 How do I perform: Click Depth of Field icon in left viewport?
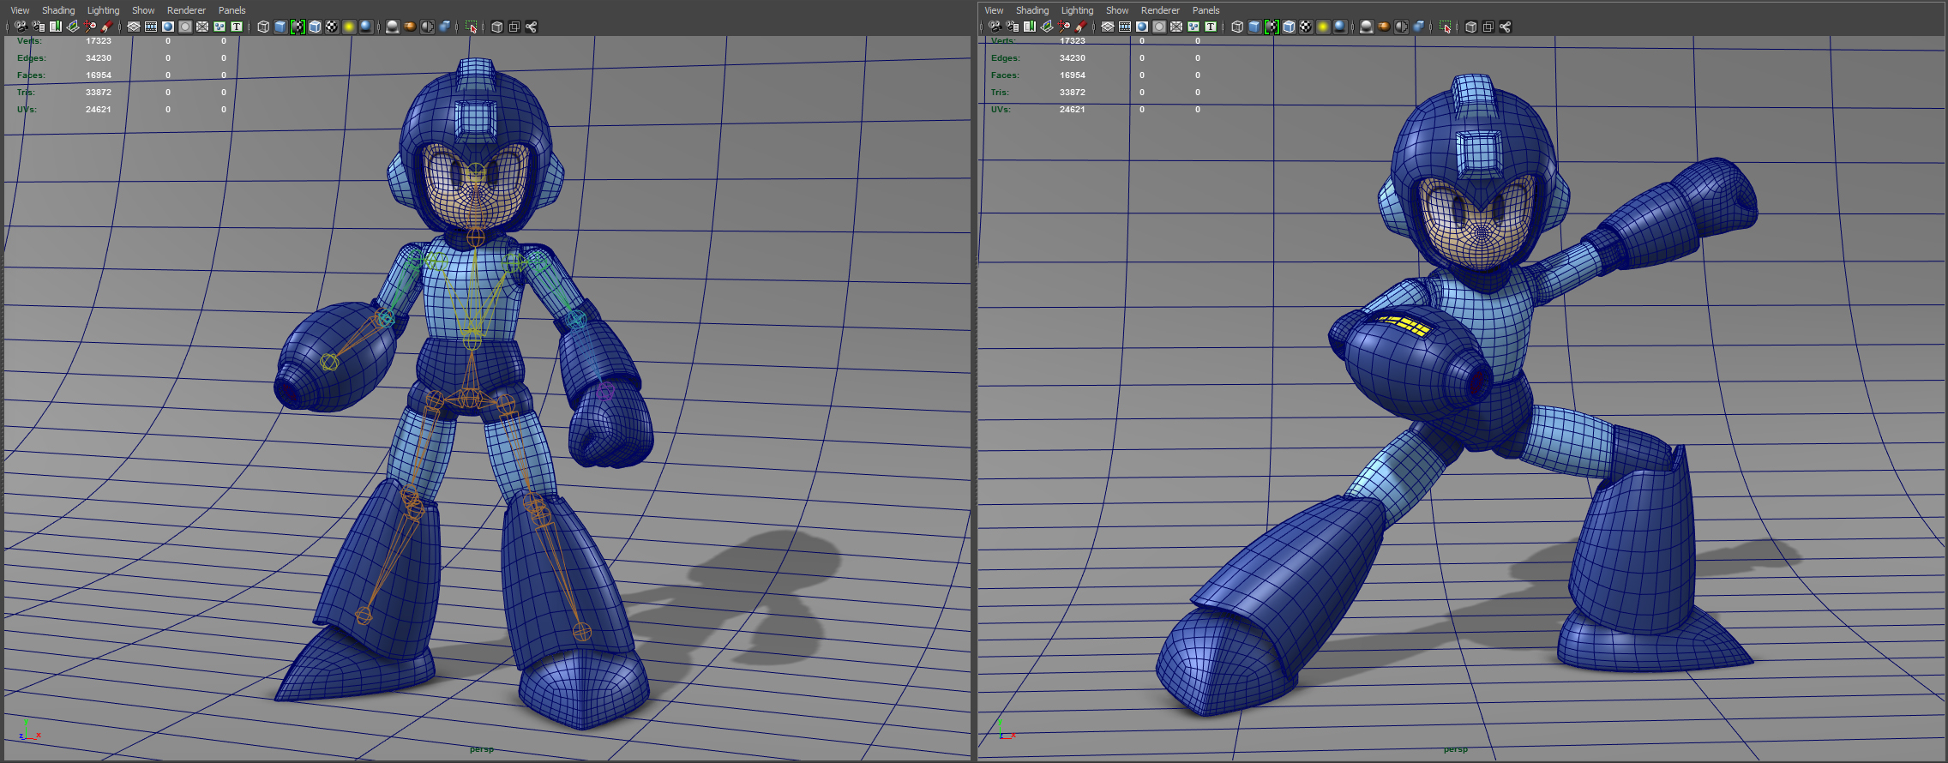tap(444, 27)
